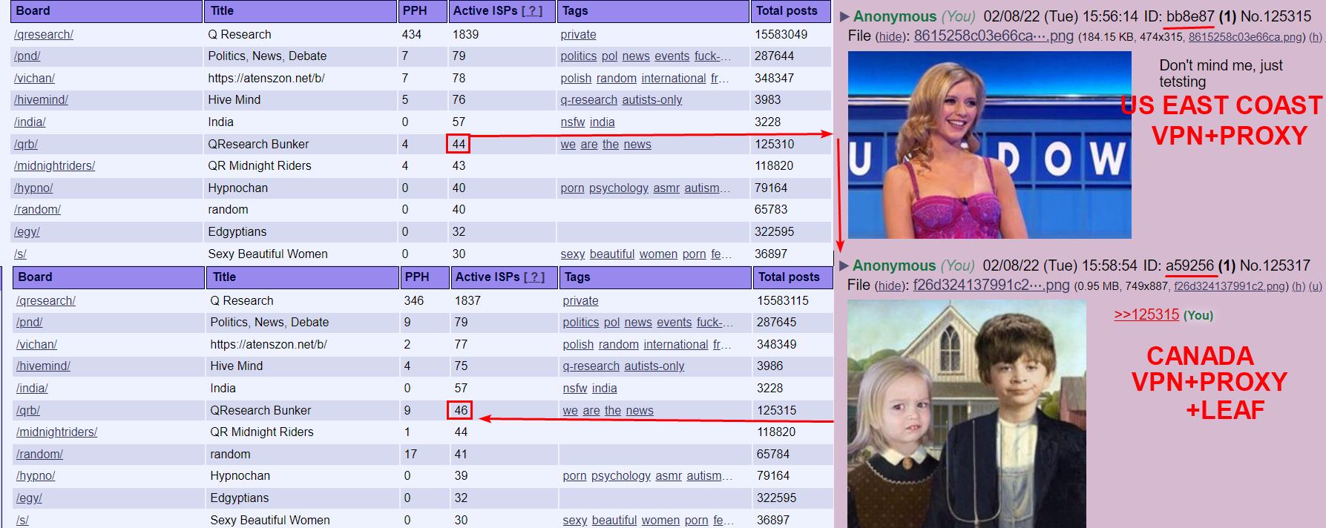Click the news tag in the lower table's /qrb/ row

point(640,411)
